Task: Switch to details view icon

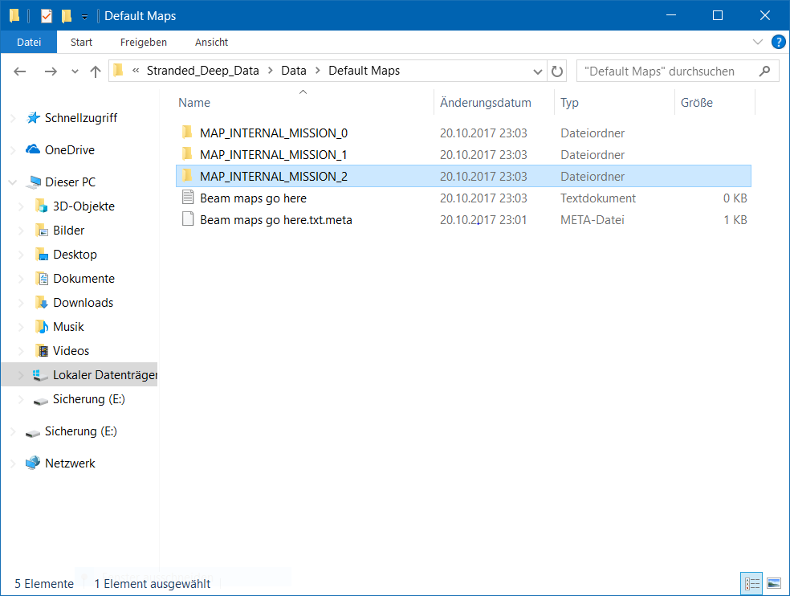Action: coord(752,583)
